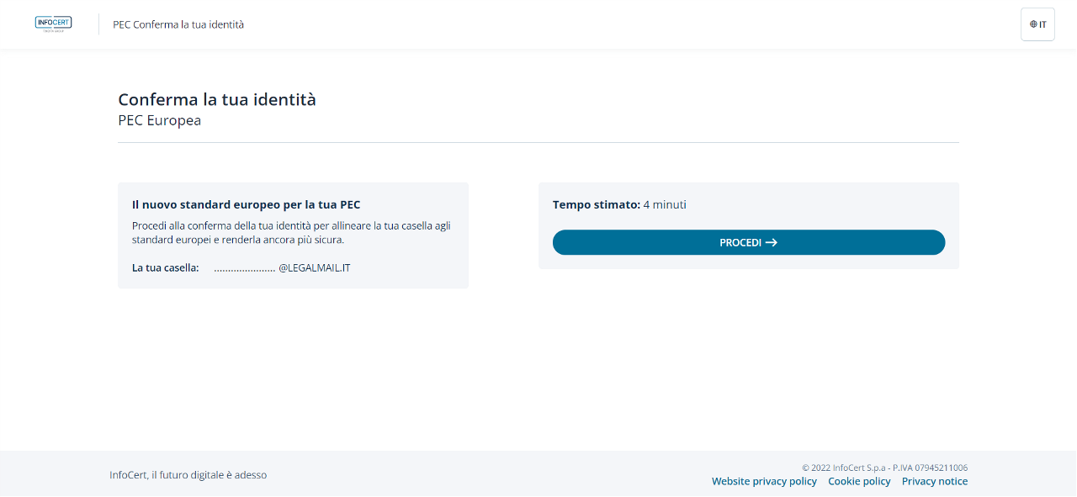
Task: Open the Cookie policy link
Action: (859, 481)
